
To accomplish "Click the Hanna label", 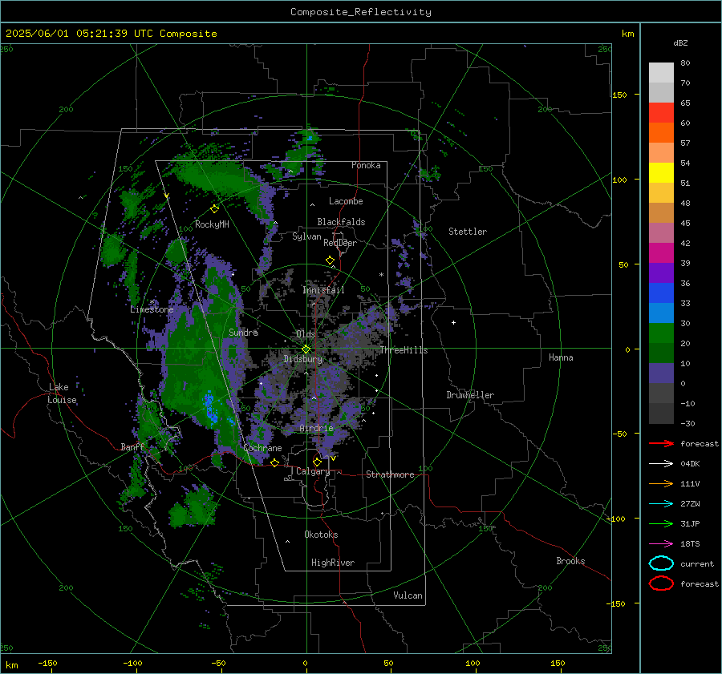I will pos(561,357).
